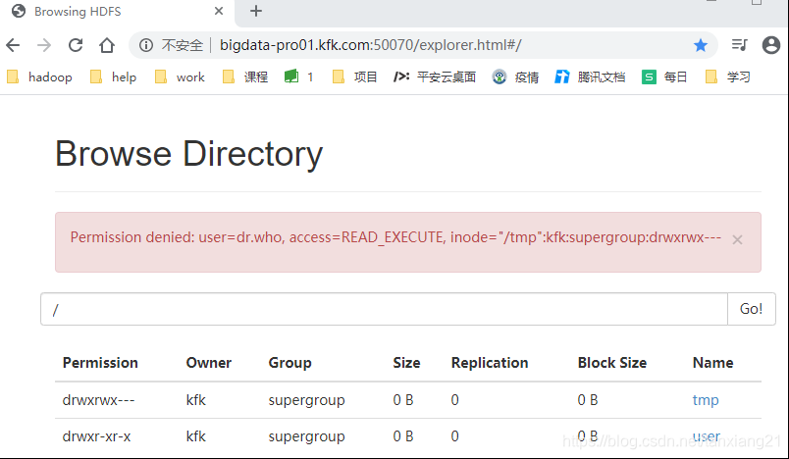
Task: Open the tmp directory link
Action: pos(706,400)
